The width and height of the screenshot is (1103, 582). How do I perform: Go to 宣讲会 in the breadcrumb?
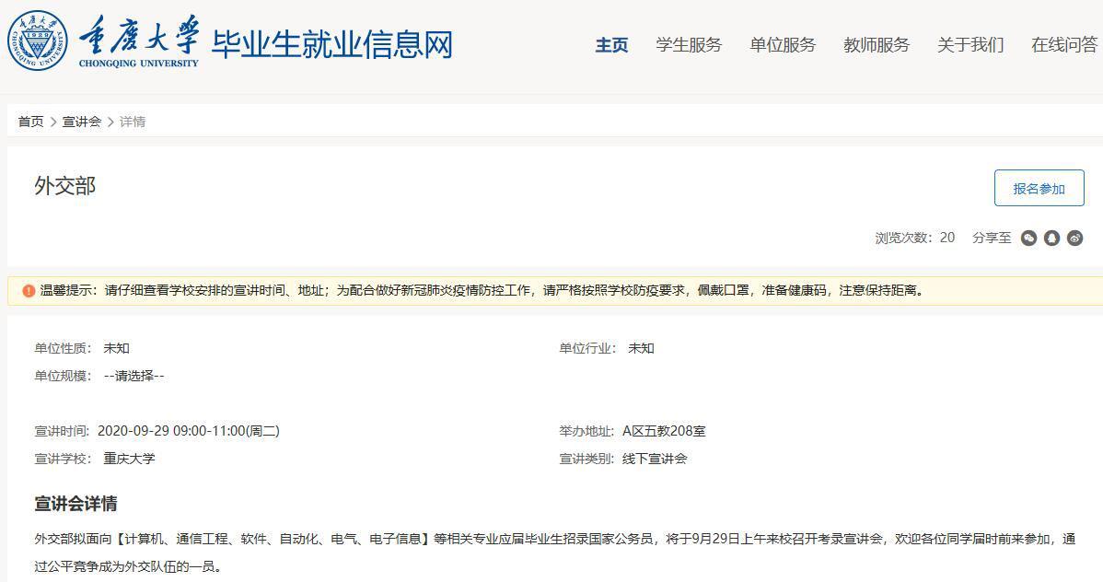pyautogui.click(x=82, y=122)
